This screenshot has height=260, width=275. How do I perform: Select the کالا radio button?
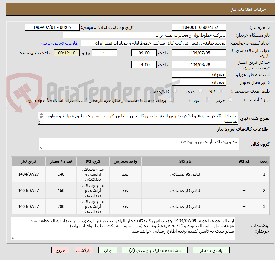tap(221, 91)
